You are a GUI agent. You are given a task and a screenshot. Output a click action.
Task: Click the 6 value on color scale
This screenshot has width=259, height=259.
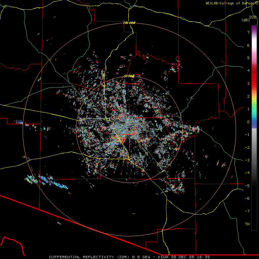(x=248, y=45)
